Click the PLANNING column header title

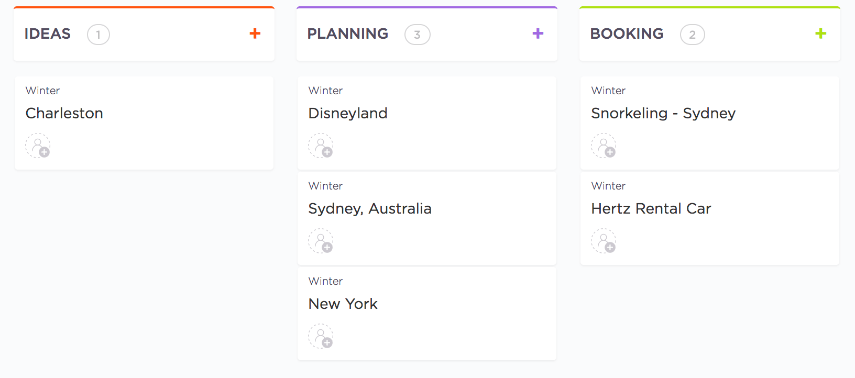[348, 34]
